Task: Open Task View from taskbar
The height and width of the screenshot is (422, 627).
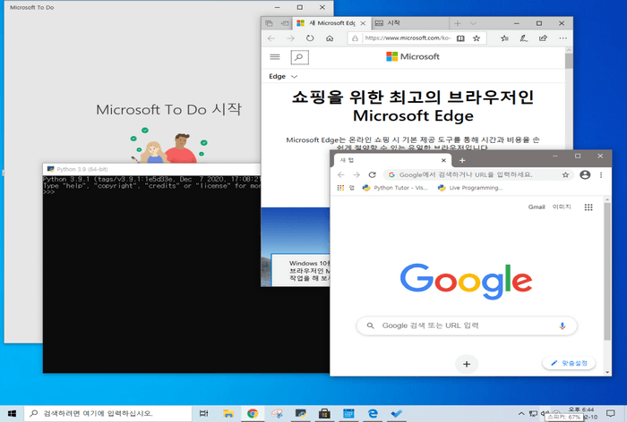Action: [204, 414]
